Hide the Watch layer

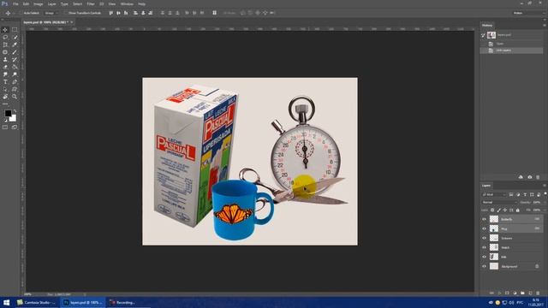(484, 247)
